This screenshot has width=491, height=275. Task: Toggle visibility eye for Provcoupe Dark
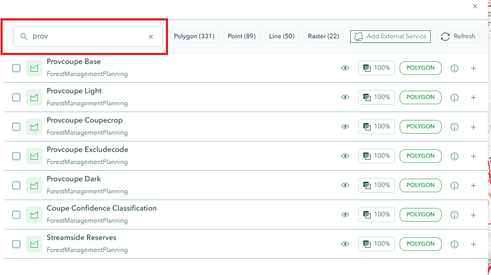click(x=345, y=185)
